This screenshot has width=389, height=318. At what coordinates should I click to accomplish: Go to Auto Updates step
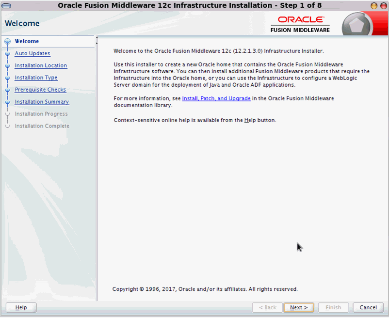click(x=32, y=53)
